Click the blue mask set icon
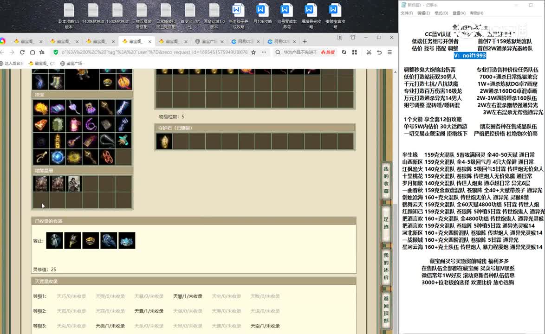This screenshot has height=334, width=545. [127, 240]
